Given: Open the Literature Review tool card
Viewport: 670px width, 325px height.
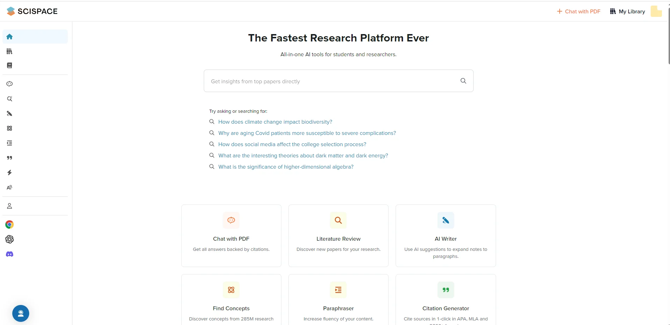Looking at the screenshot, I should click(338, 236).
